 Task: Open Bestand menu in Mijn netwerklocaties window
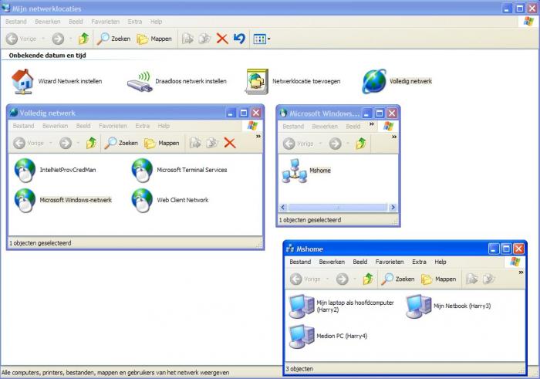click(16, 22)
